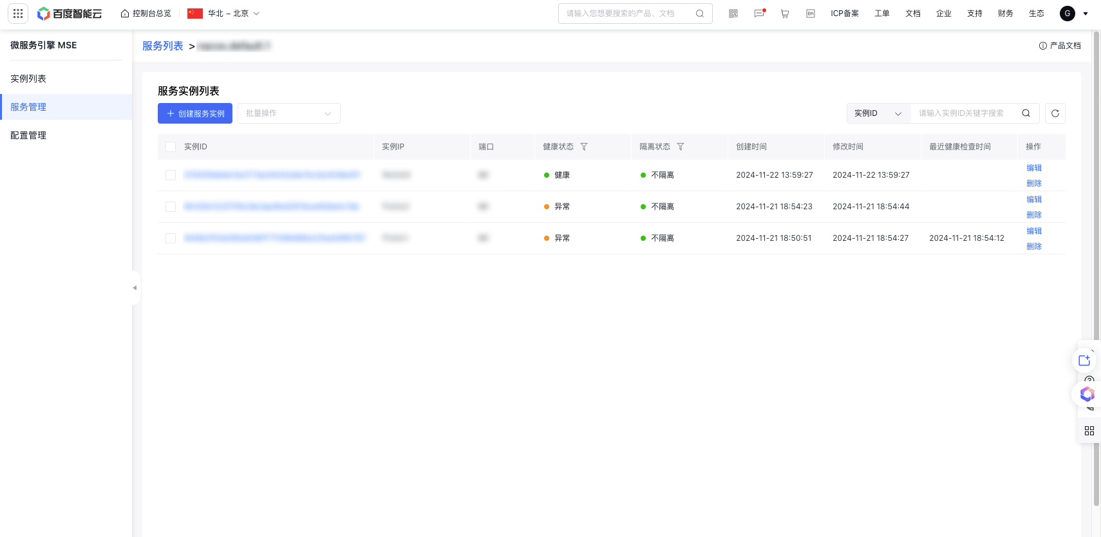Open the 批量操作 dropdown

pyautogui.click(x=289, y=113)
